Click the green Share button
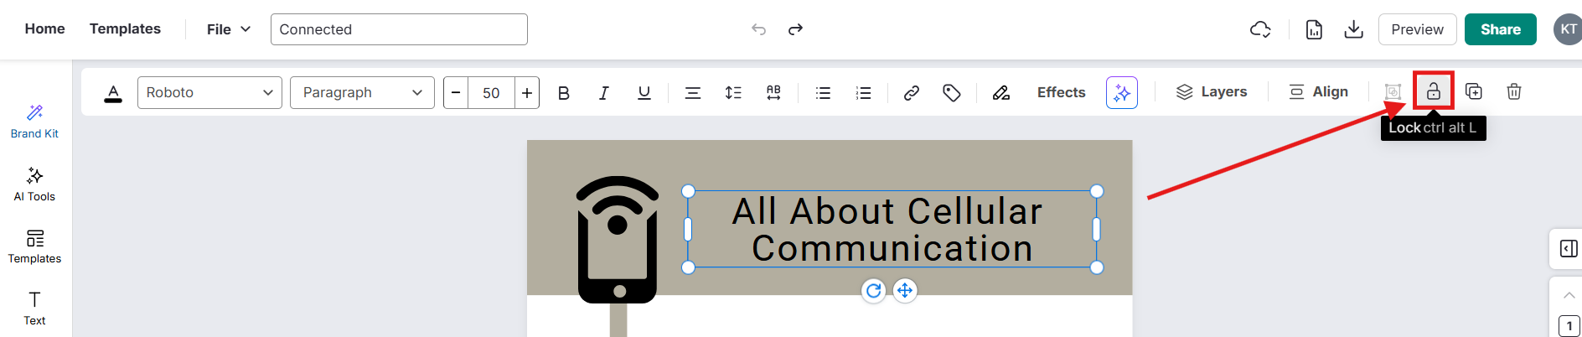 coord(1500,29)
